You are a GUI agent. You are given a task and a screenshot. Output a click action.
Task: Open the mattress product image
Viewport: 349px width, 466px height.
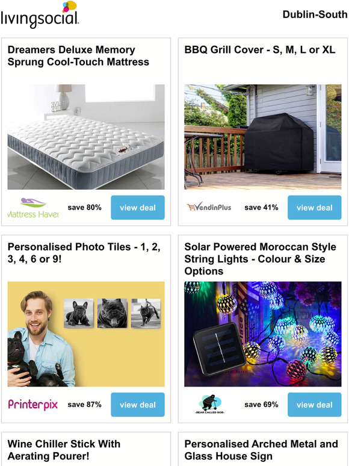tap(86, 137)
